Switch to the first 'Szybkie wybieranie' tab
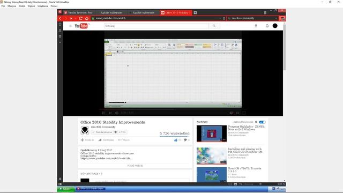 (111, 13)
